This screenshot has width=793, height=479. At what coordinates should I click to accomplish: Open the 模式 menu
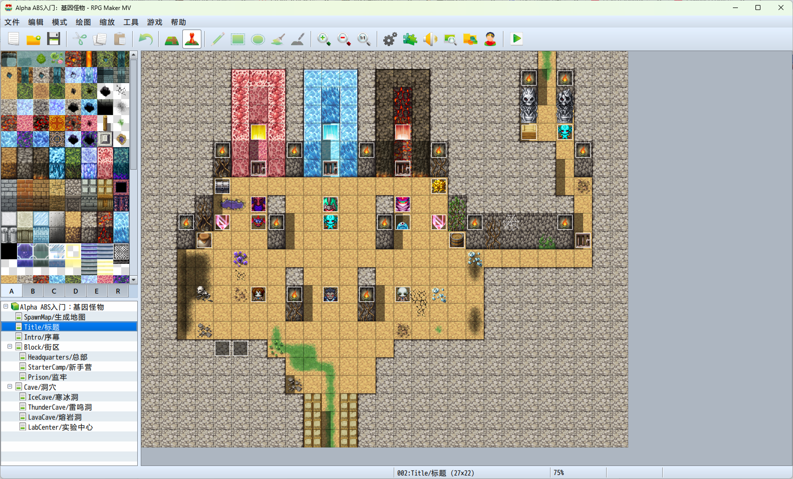pos(60,22)
